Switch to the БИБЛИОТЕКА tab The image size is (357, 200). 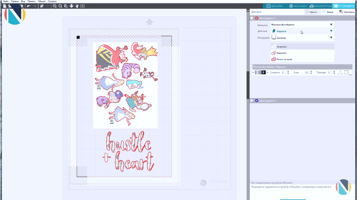(321, 6)
